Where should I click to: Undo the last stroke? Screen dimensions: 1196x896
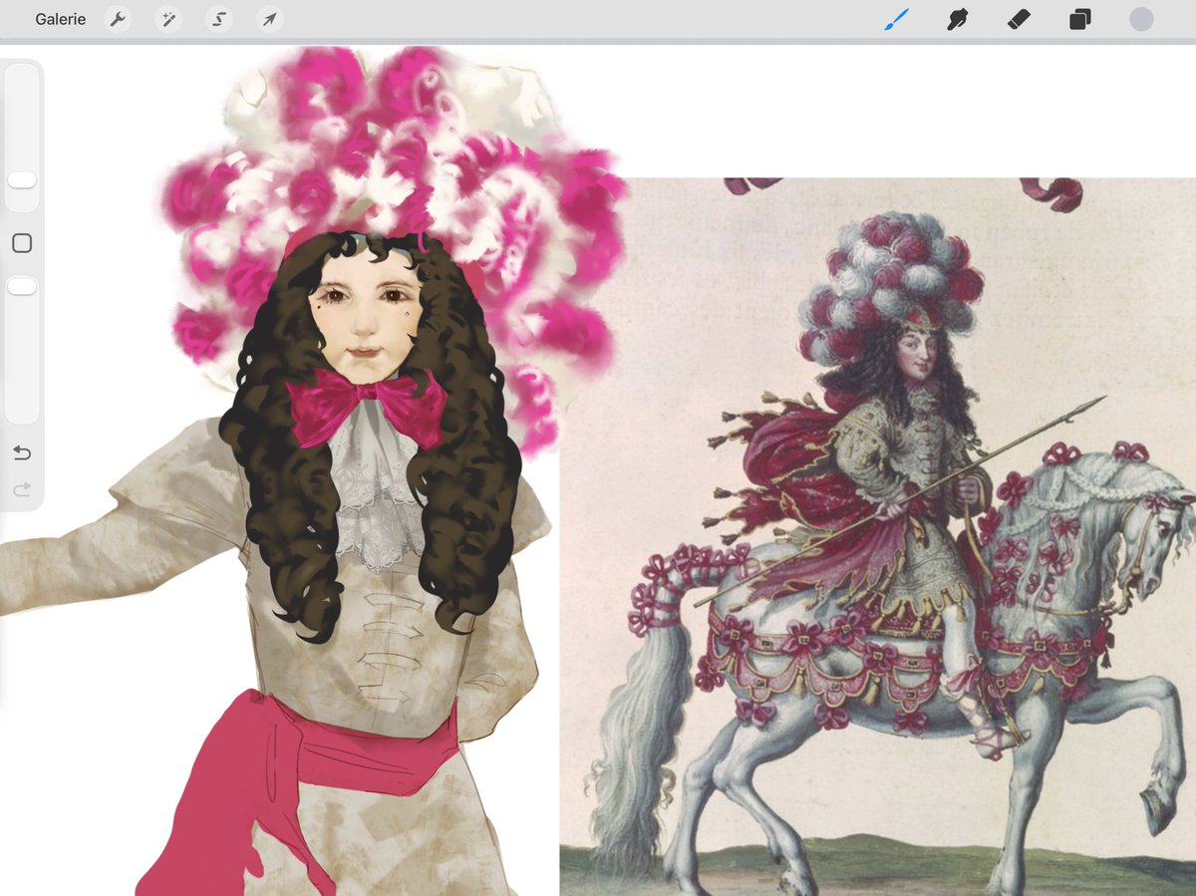(22, 453)
